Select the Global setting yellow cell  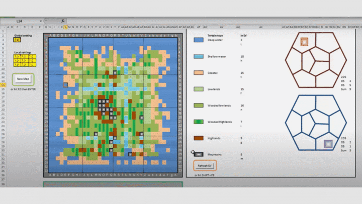[17, 40]
